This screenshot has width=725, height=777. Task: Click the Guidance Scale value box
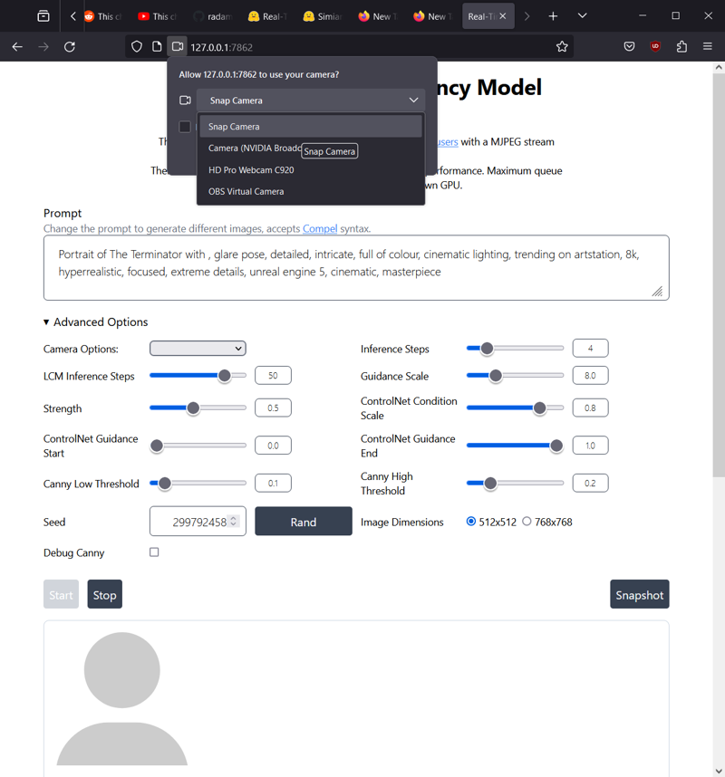[x=590, y=376]
